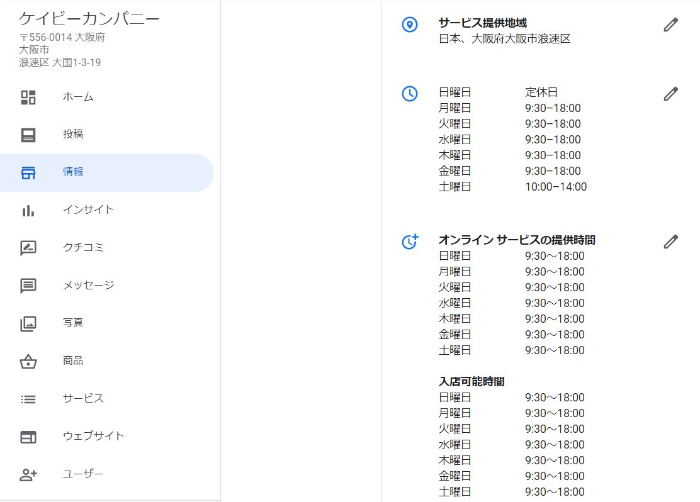Open 商品 menu item
Image resolution: width=700 pixels, height=502 pixels.
107,362
